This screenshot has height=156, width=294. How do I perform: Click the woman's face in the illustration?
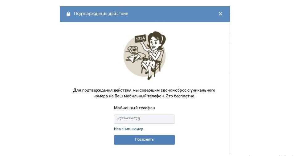154,40
